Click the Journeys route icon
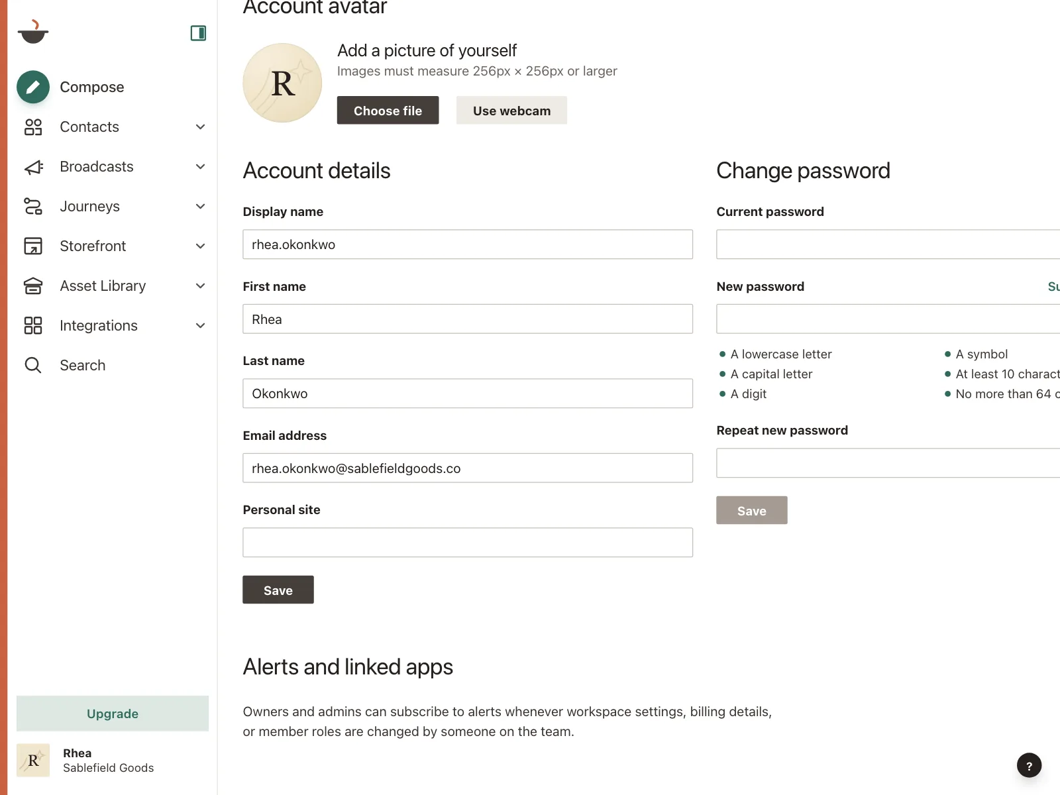This screenshot has width=1060, height=795. click(x=33, y=206)
